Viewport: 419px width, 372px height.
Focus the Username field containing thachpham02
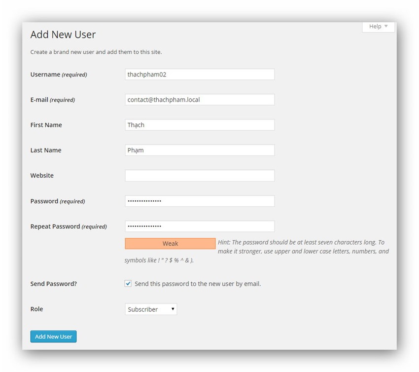tap(200, 74)
